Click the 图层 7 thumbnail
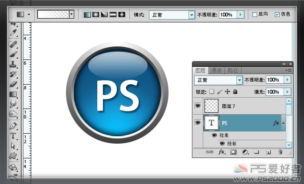 211,106
